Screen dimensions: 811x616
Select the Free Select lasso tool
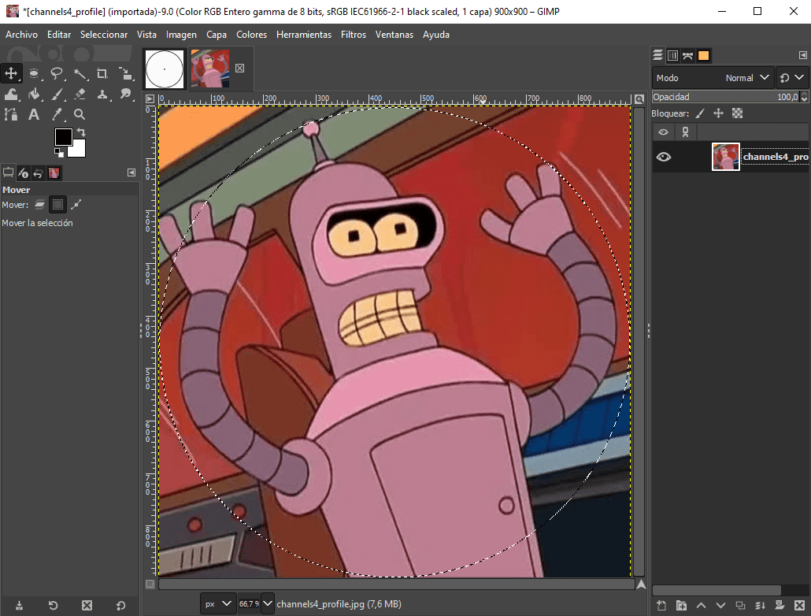point(57,73)
